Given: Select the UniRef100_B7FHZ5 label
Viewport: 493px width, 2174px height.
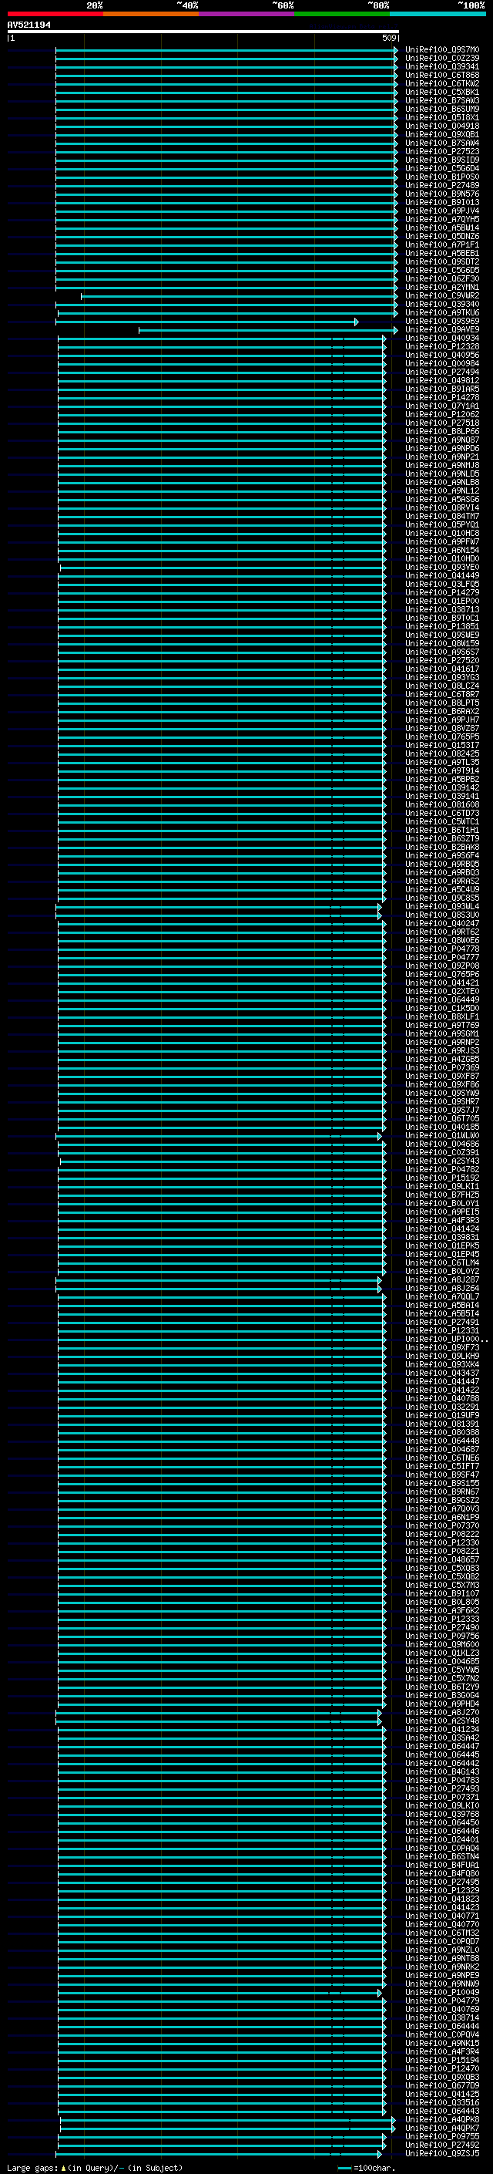Looking at the screenshot, I should (x=442, y=1195).
